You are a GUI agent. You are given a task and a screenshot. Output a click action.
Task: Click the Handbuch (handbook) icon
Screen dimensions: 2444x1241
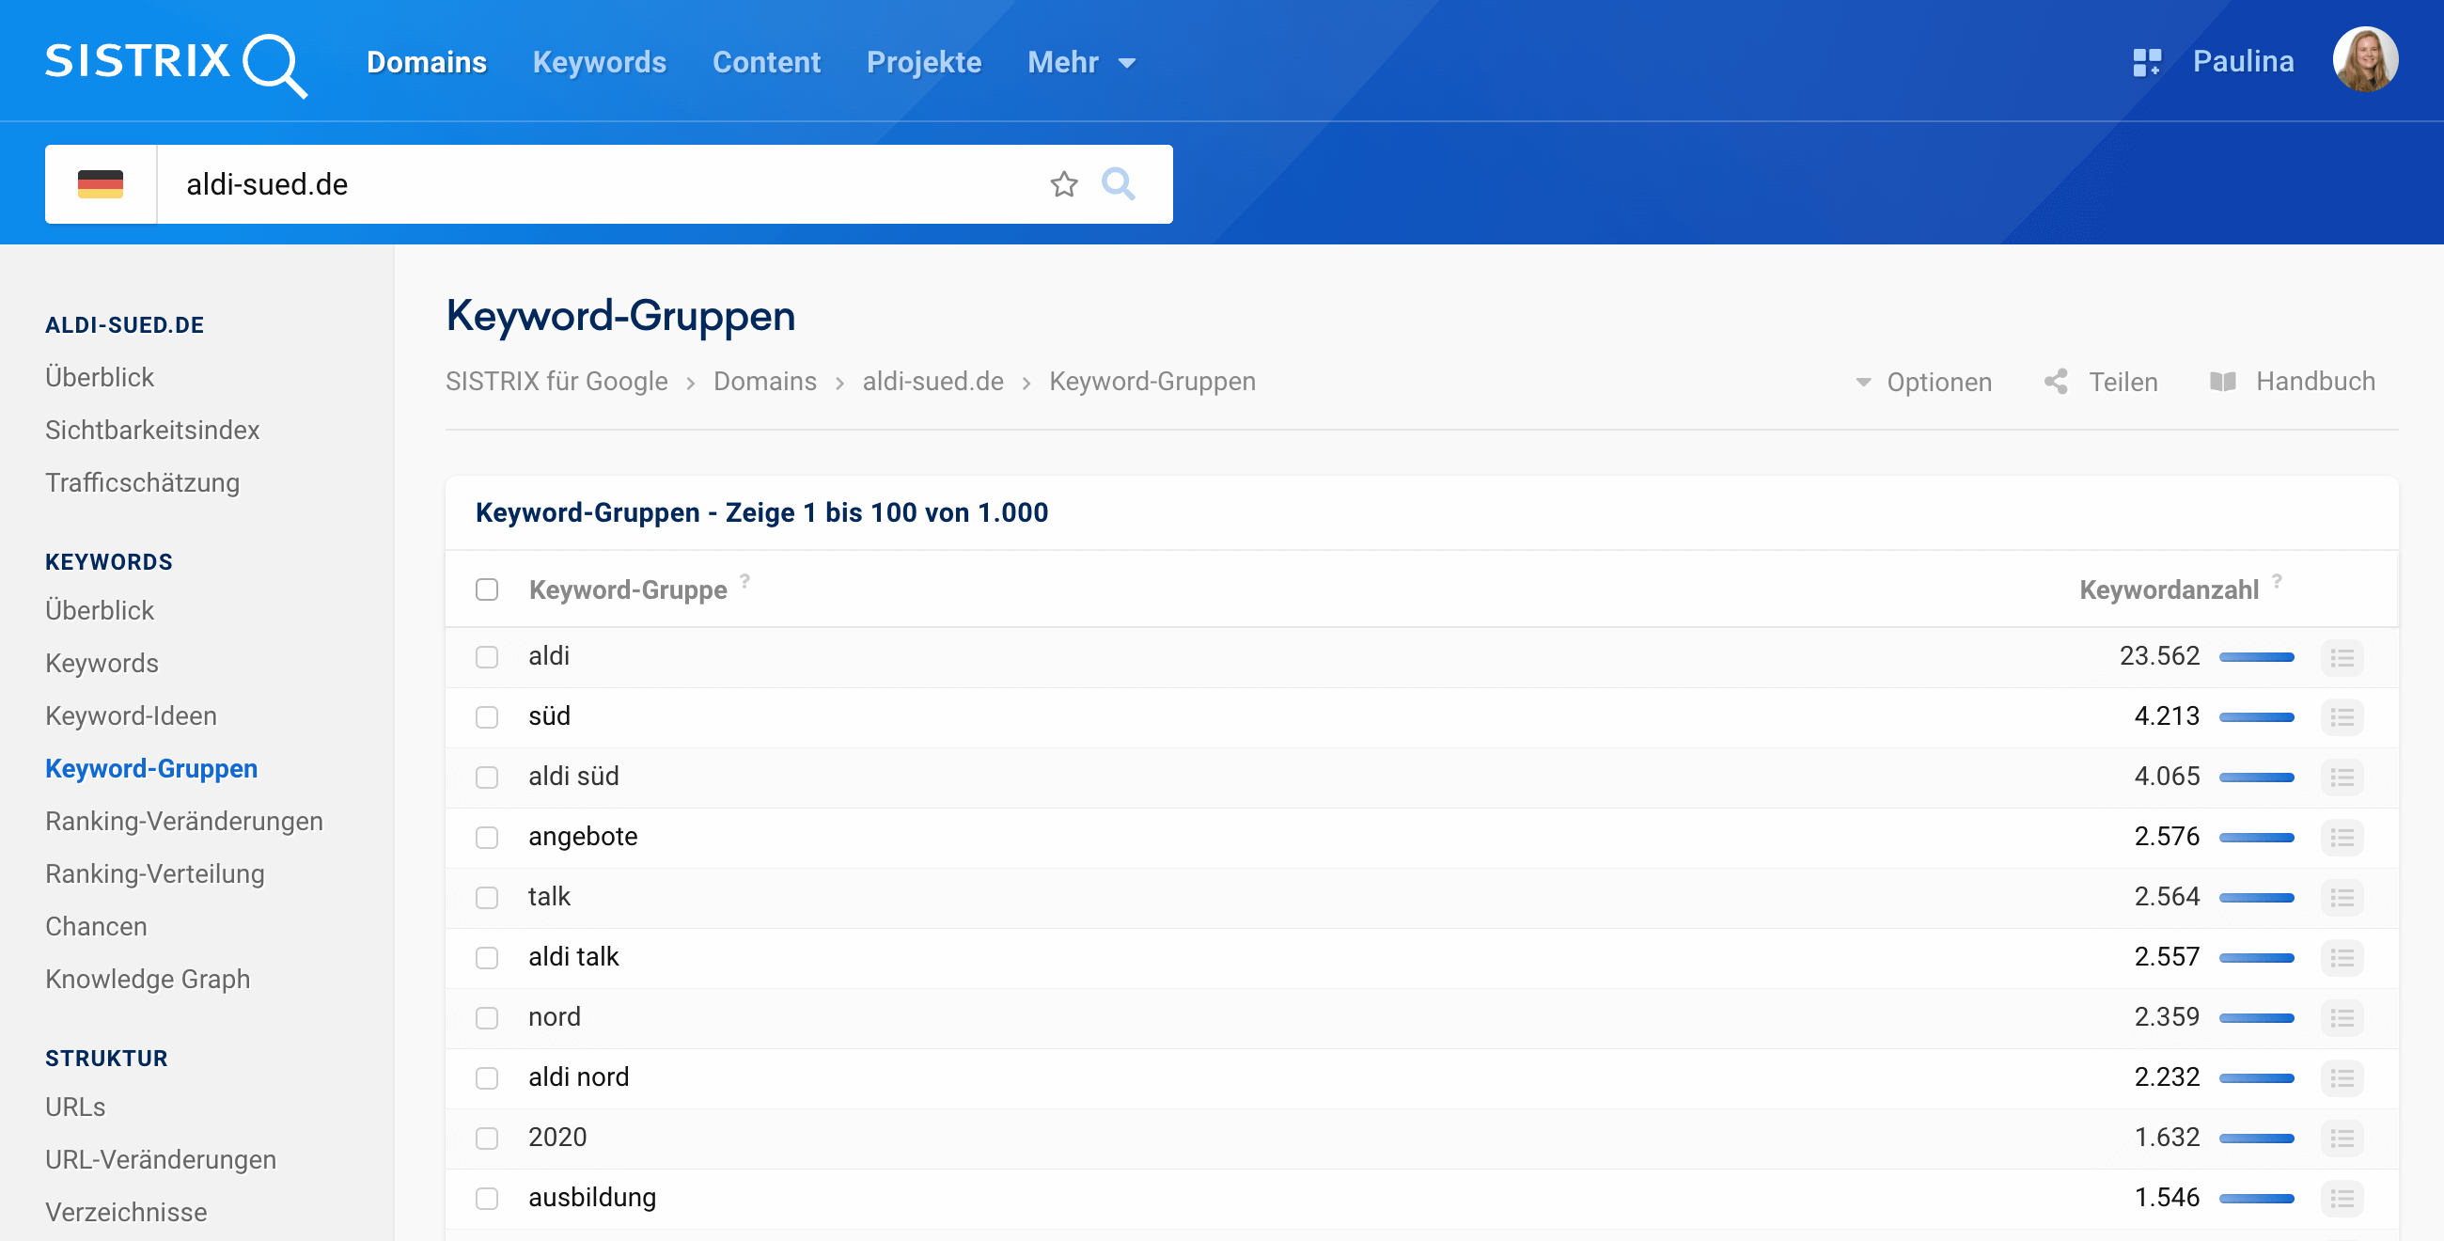(x=2224, y=380)
